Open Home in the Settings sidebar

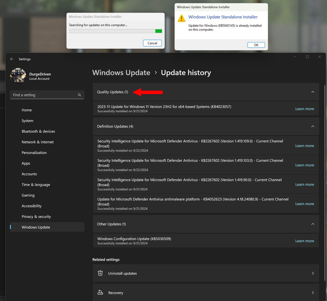pos(47,110)
